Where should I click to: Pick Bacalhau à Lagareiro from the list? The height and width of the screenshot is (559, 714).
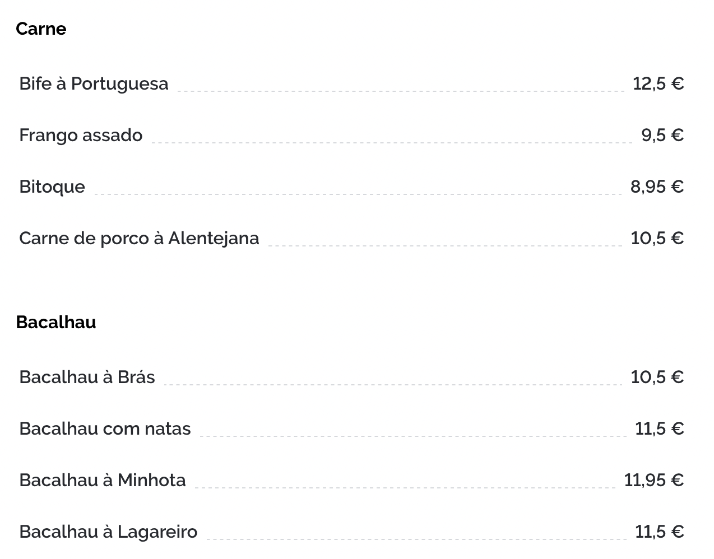(108, 532)
